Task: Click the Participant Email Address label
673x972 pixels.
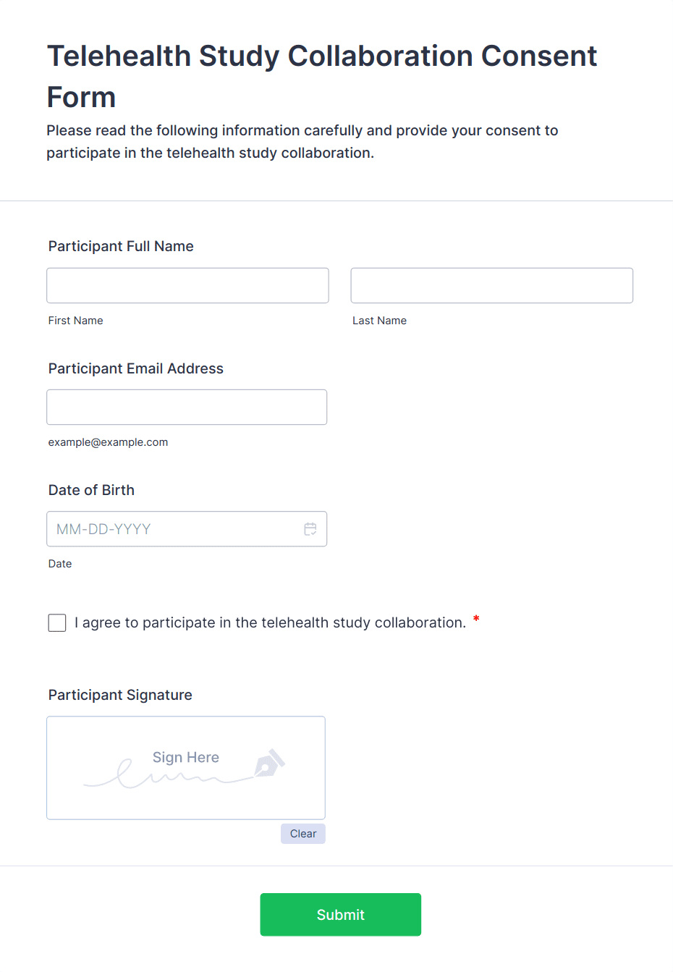Action: pos(136,368)
